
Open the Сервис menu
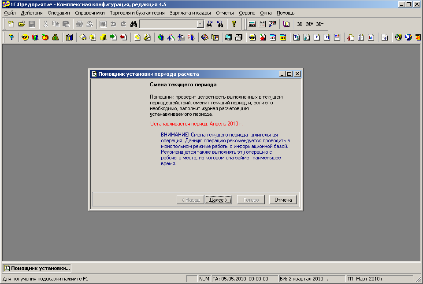[247, 13]
